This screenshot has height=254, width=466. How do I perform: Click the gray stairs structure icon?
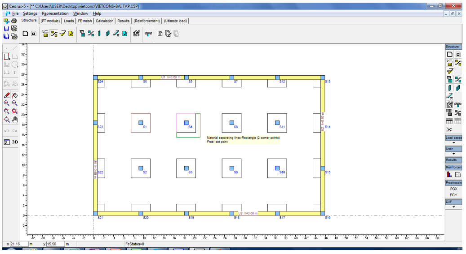pos(137,34)
